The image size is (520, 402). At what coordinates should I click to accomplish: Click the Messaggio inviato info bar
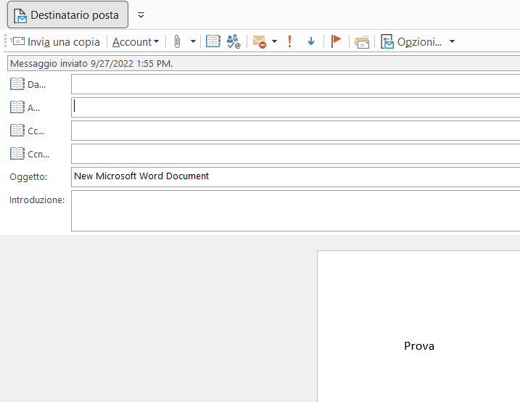pyautogui.click(x=264, y=63)
